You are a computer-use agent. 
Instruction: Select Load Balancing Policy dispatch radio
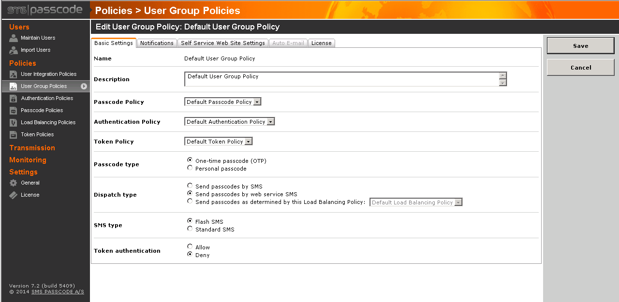190,201
